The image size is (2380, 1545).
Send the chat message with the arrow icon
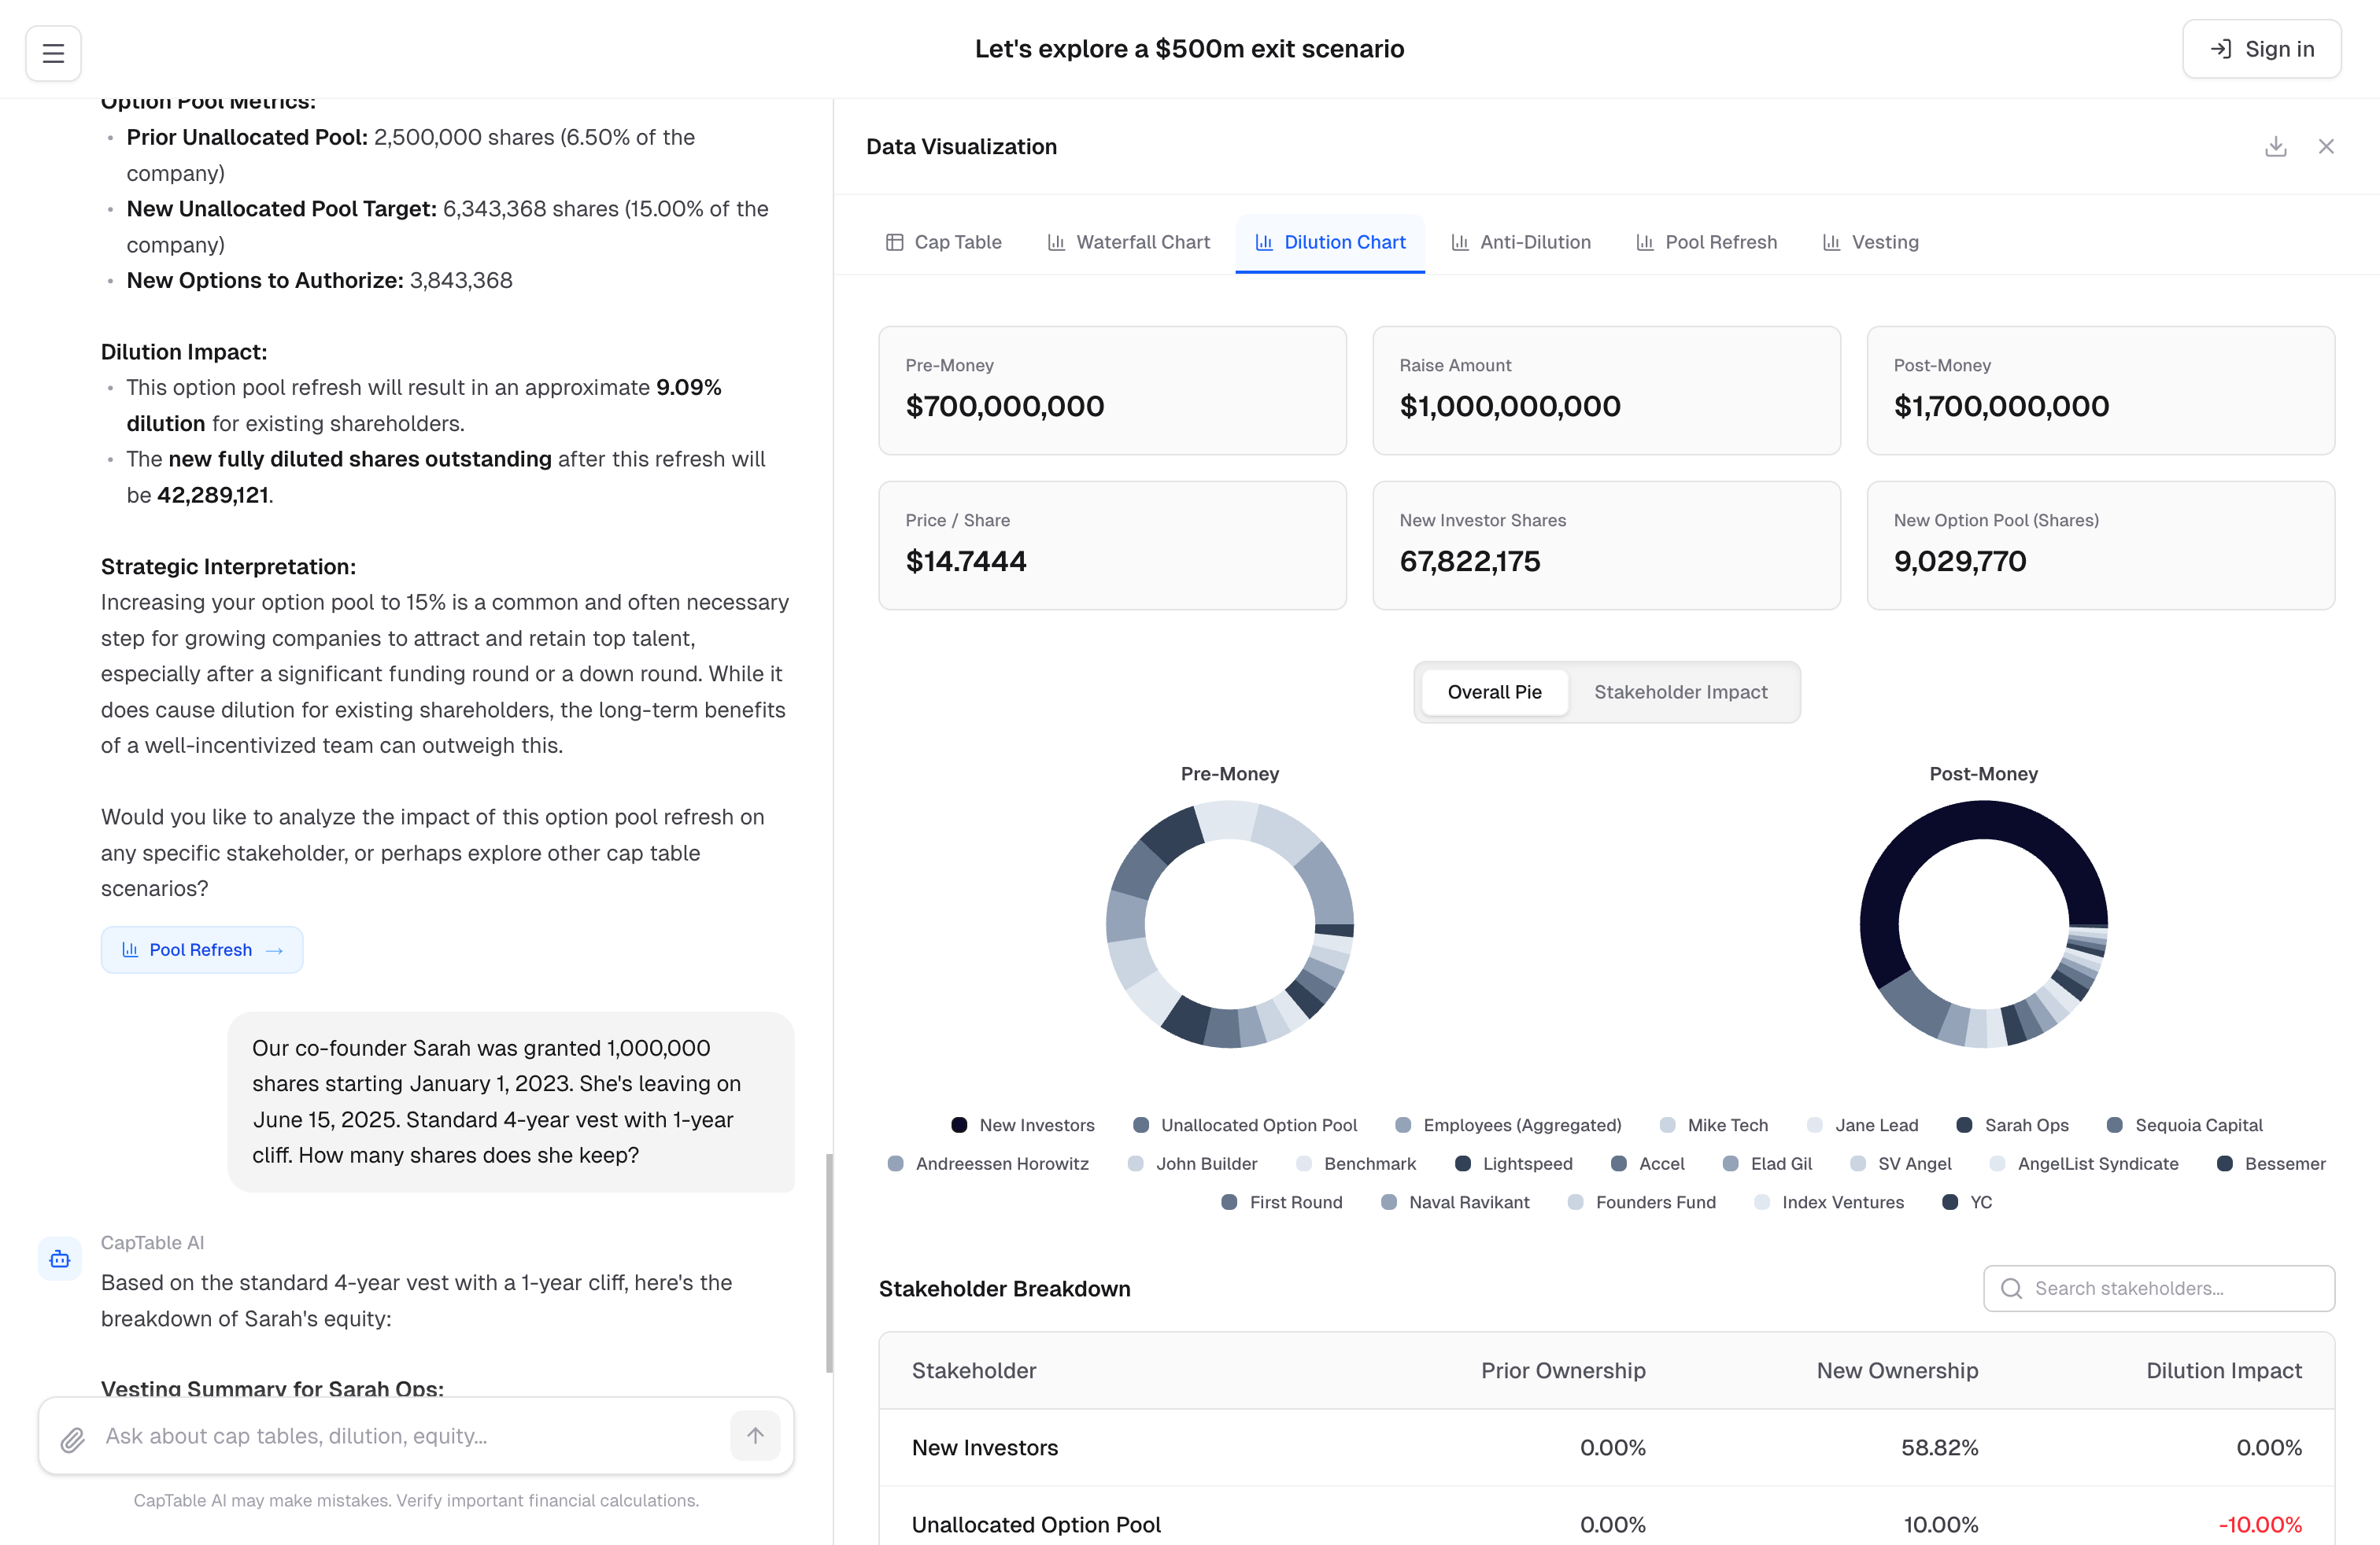click(755, 1436)
